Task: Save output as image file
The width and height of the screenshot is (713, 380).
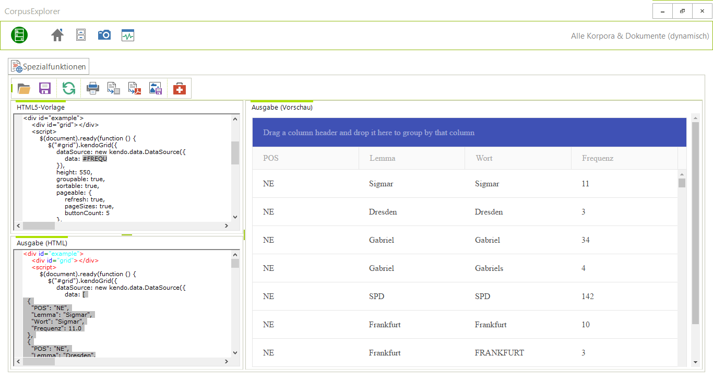Action: tap(156, 88)
